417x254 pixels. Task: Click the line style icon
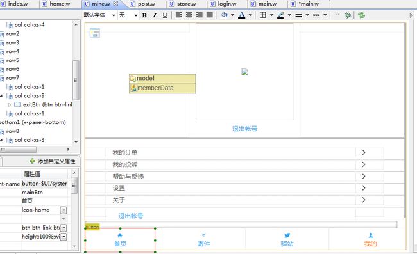316,15
